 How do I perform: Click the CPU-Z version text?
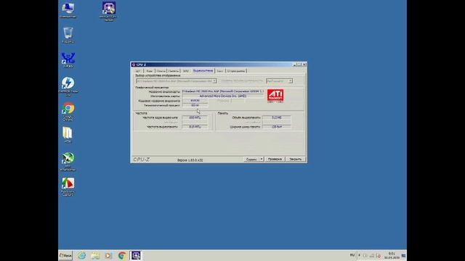click(x=190, y=160)
